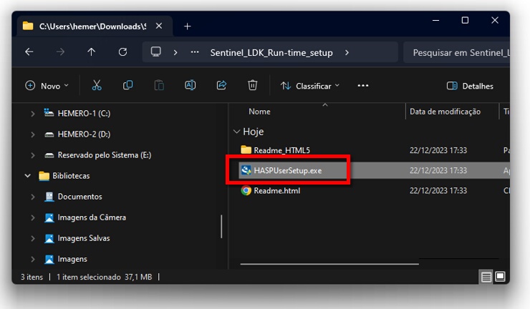Click the chevron after the This PC icon
The width and height of the screenshot is (530, 309).
point(175,52)
